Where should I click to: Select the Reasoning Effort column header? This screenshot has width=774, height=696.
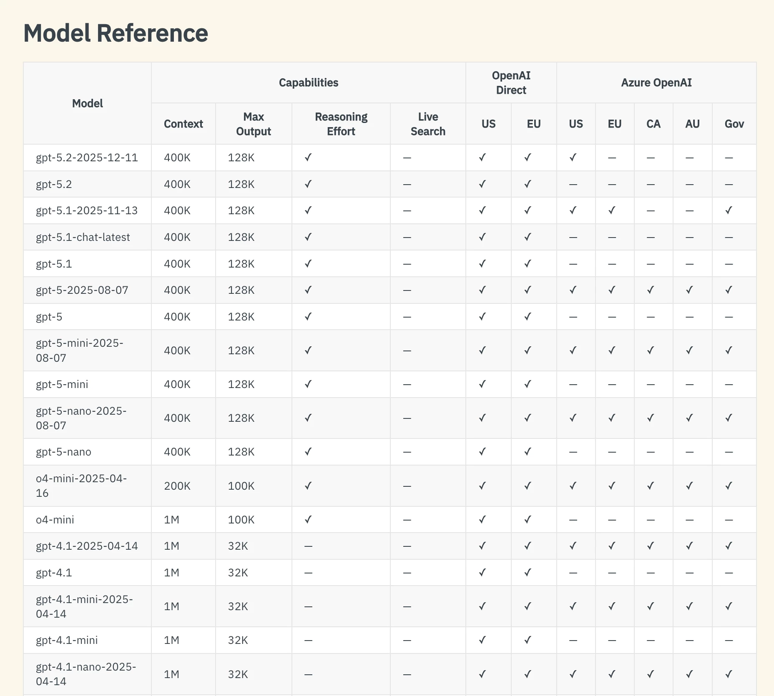tap(341, 124)
